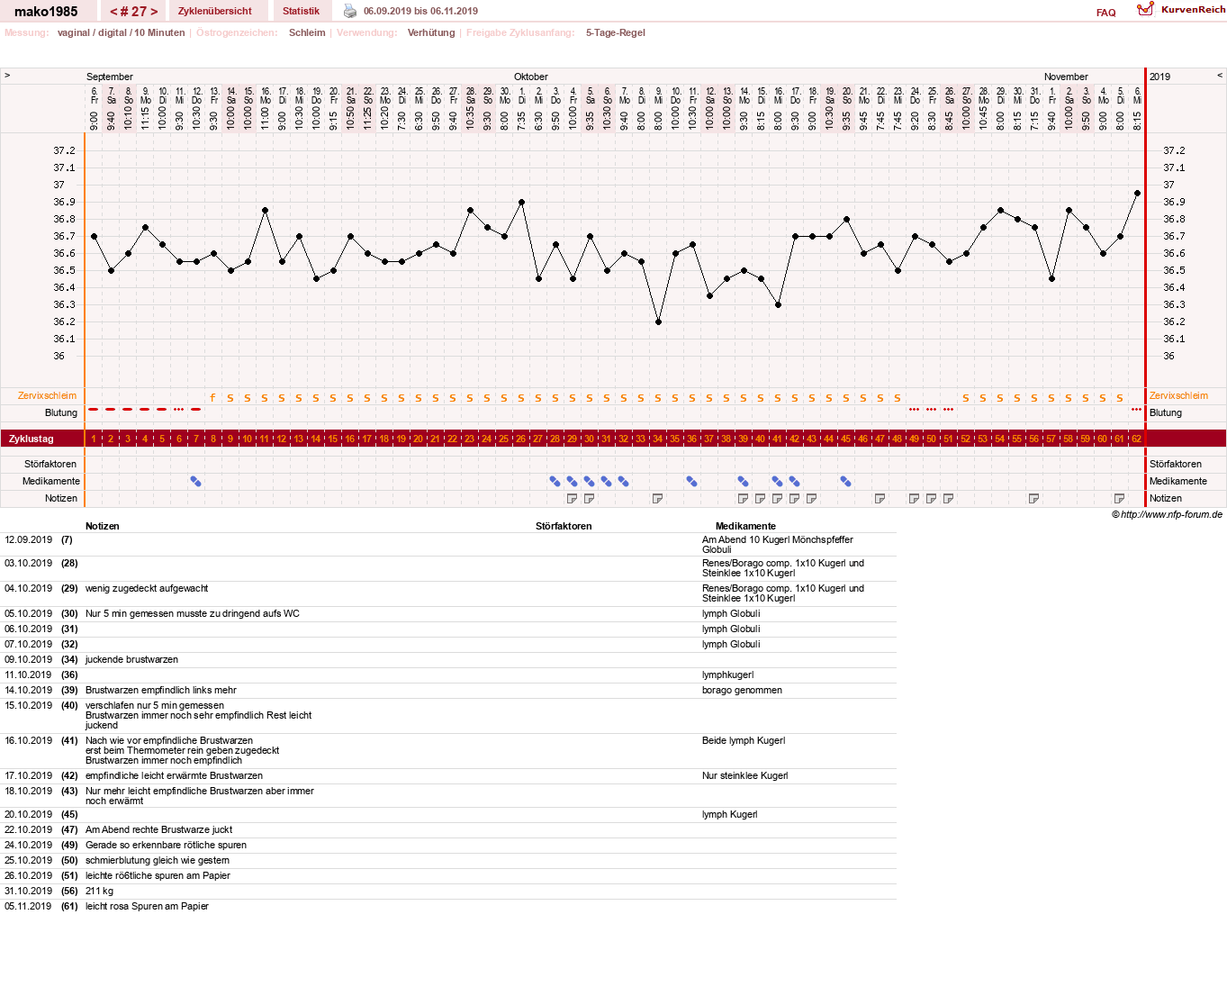Click the medication pill icon on cycle day 39
1227x1005 pixels.
click(743, 482)
